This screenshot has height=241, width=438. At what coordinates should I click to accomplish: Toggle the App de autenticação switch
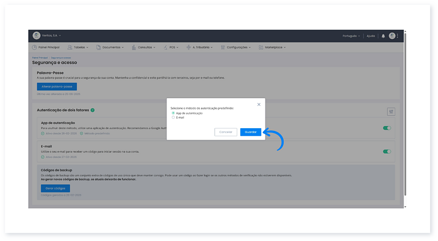click(x=387, y=128)
